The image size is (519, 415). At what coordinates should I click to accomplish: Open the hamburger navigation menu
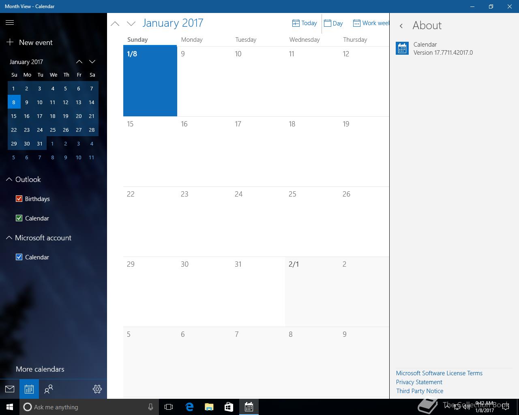[10, 23]
